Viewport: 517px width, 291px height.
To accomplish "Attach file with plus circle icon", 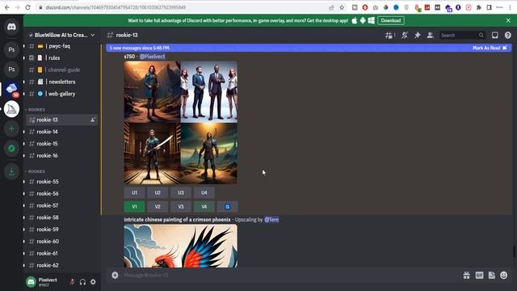I will tap(115, 275).
